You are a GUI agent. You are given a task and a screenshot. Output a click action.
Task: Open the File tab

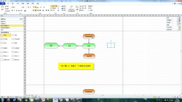tap(3, 4)
